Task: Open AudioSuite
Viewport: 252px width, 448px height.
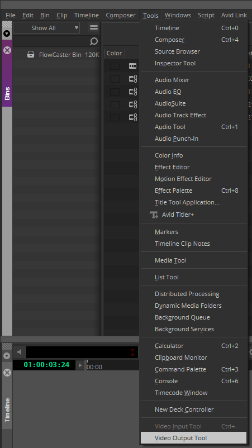Action: [x=194, y=103]
